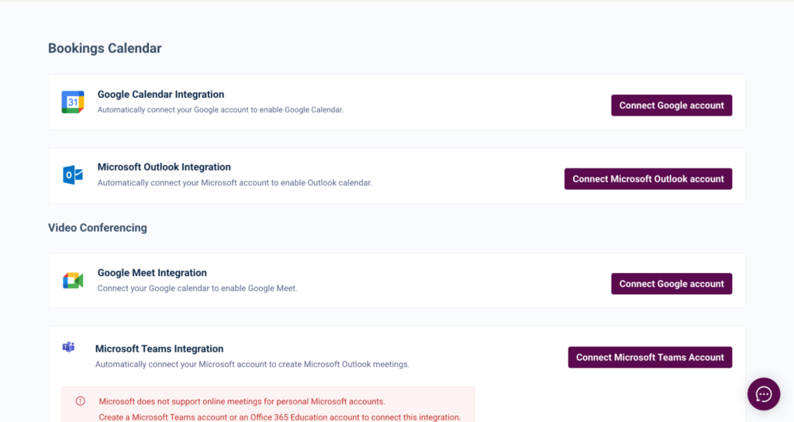
Task: Connect Google account for Google Meet
Action: [671, 284]
